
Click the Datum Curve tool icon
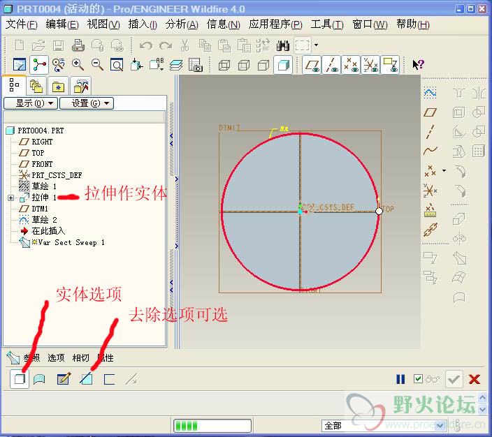(430, 151)
